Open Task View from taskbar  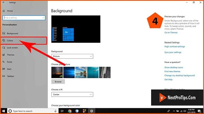click(62, 111)
